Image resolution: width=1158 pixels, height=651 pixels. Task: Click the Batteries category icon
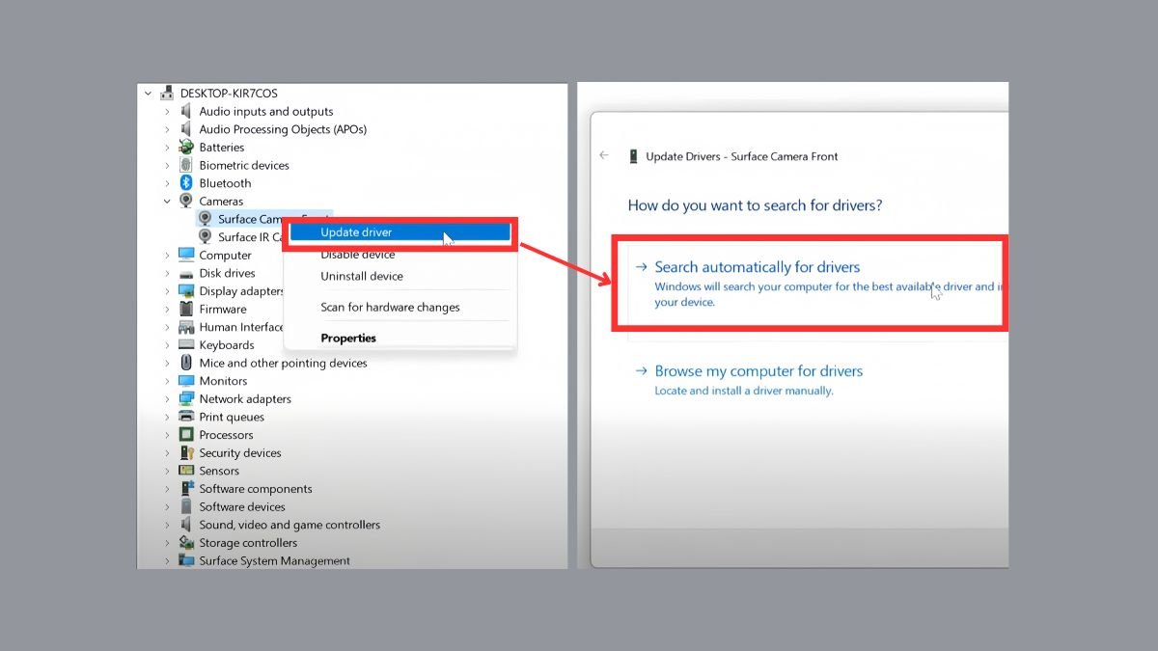(x=186, y=148)
